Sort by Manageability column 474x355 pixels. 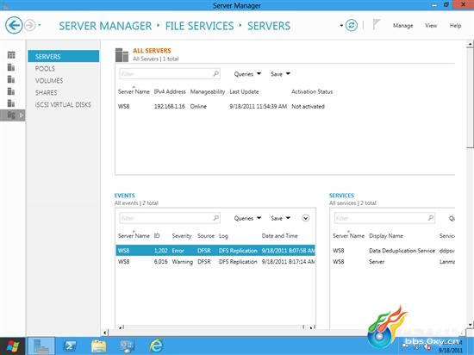point(208,91)
